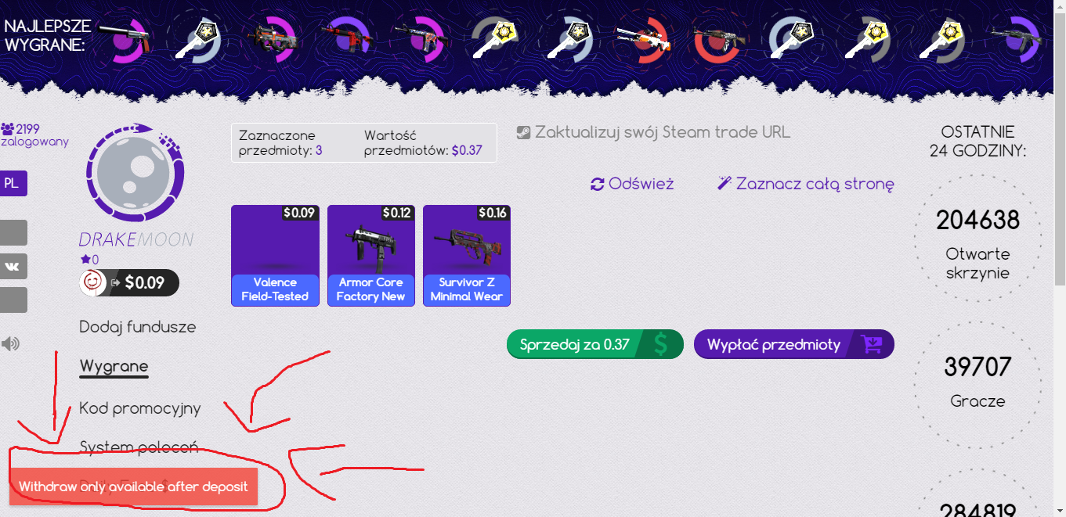Open Kod promocyjny menu item
Screen dimensions: 1066x517
click(140, 408)
